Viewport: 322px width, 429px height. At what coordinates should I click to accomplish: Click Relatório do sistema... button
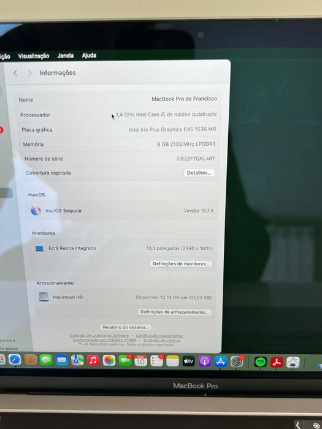click(x=126, y=327)
